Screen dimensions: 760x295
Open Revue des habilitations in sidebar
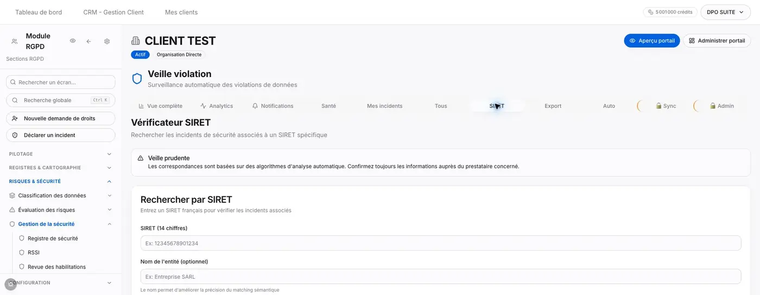point(56,267)
